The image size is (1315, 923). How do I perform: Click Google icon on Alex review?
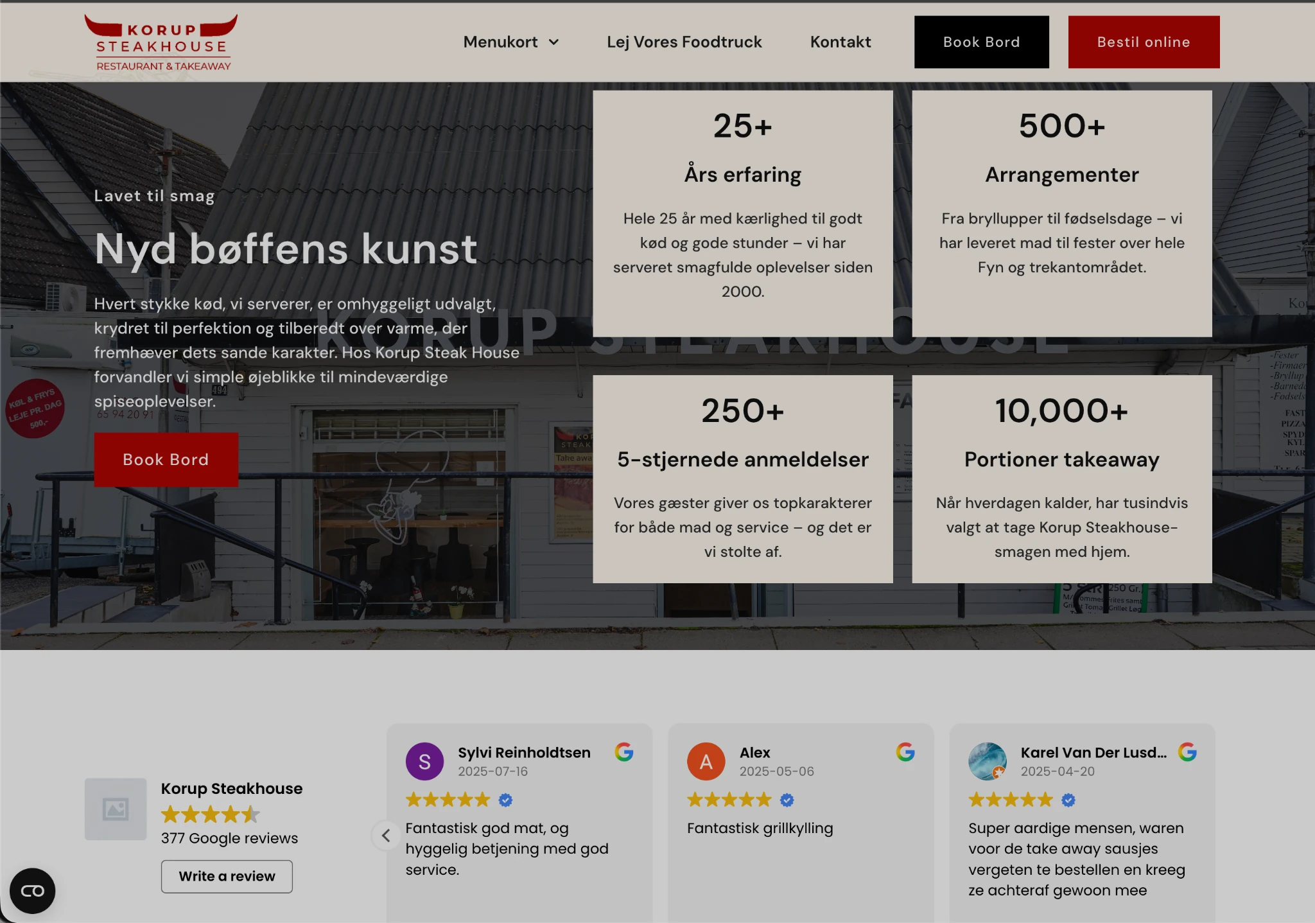(905, 752)
